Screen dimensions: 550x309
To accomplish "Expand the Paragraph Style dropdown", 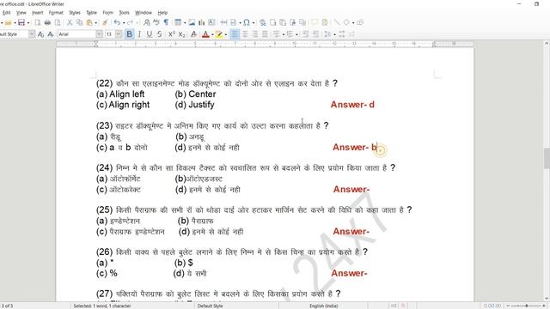I will pyautogui.click(x=32, y=34).
